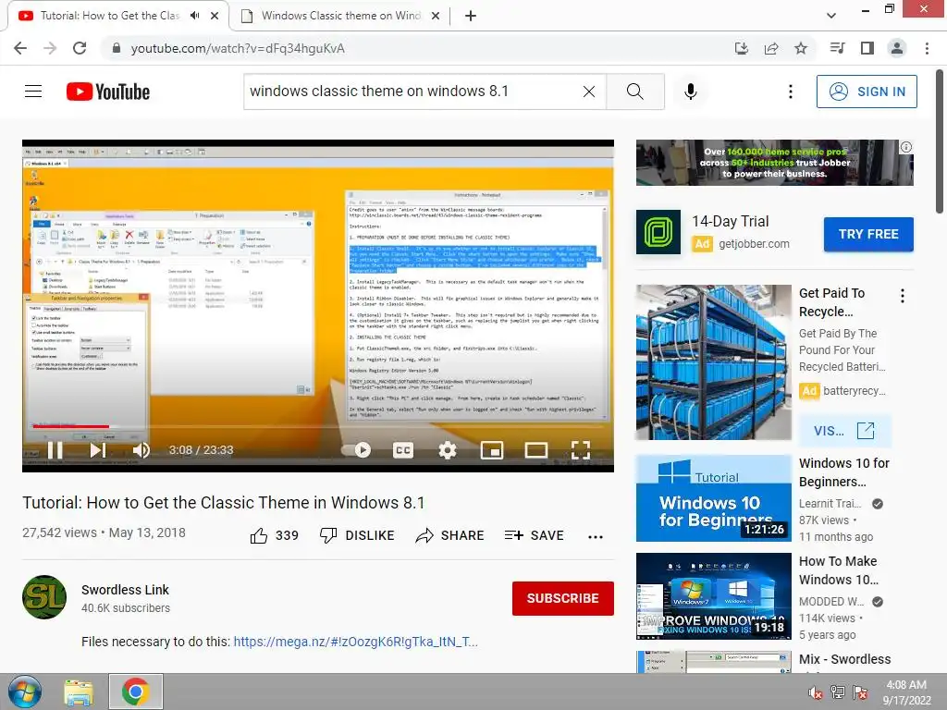
Task: Open the mega.nz description link
Action: (356, 642)
